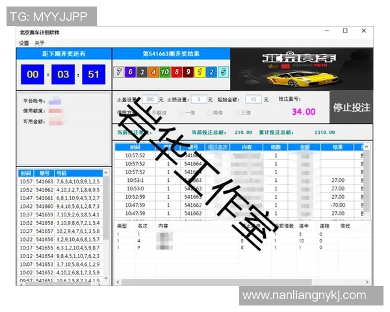Click the yellow car 北京赛车 banner
The image size is (390, 312).
coord(302,69)
